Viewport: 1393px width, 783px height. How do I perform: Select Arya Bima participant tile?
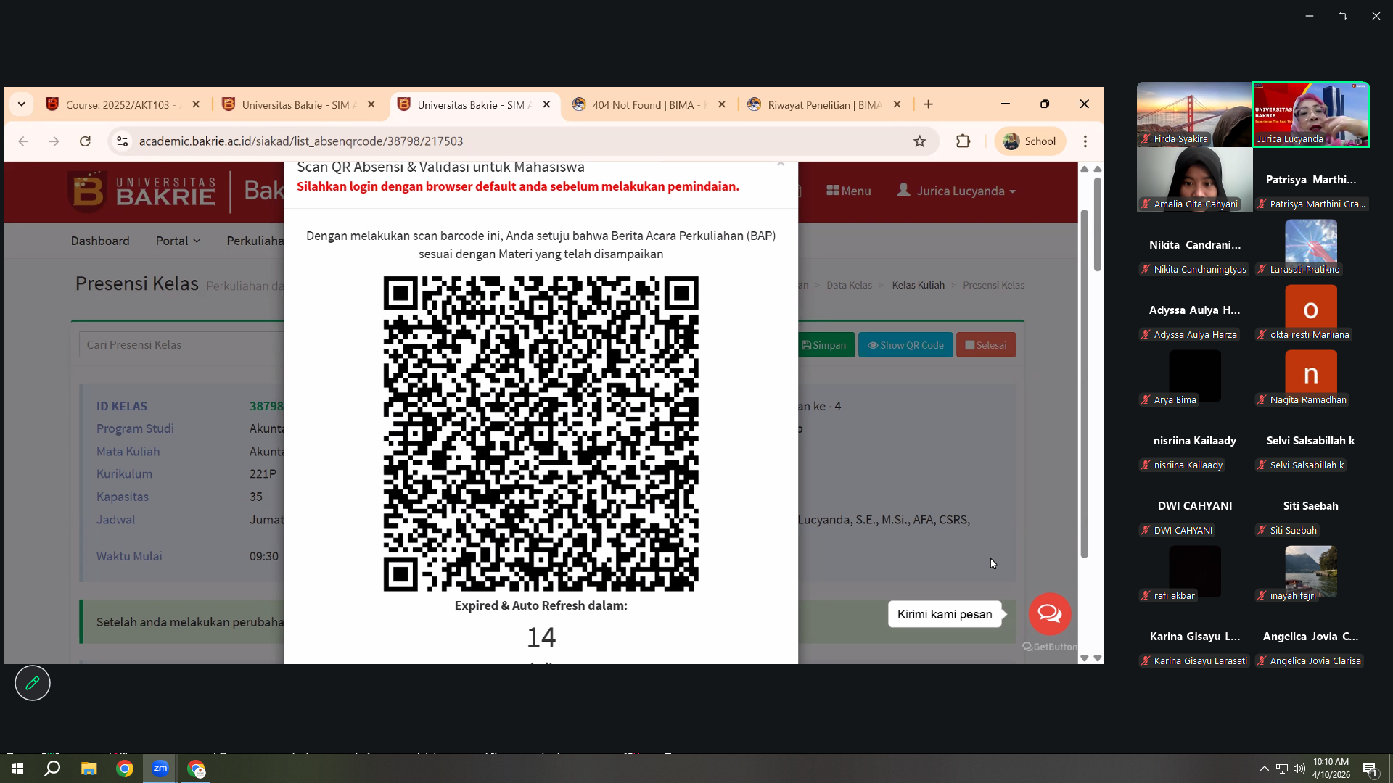point(1195,376)
